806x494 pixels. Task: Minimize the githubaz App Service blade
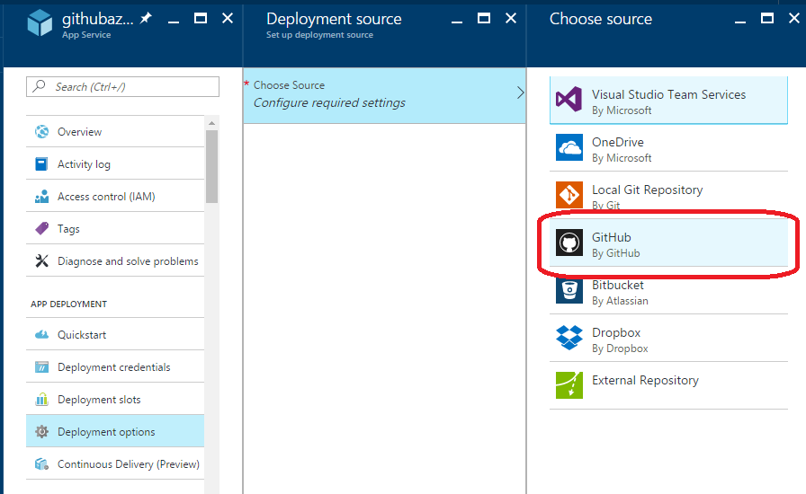click(x=174, y=22)
